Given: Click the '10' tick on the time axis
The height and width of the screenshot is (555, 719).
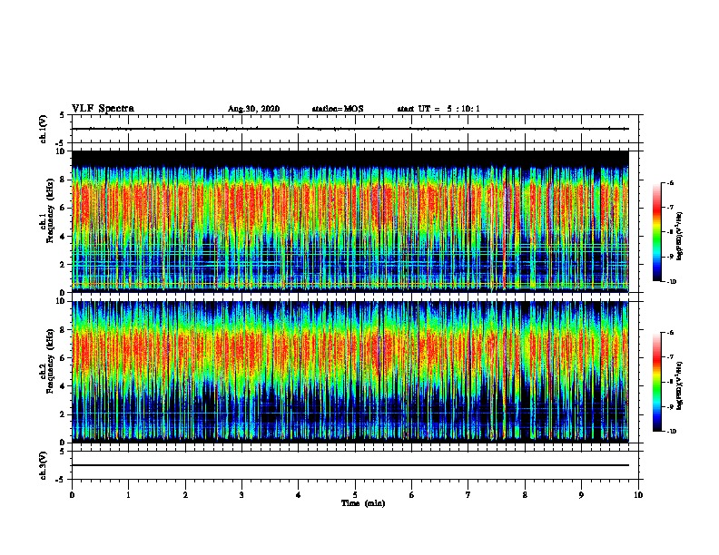Looking at the screenshot, I should [638, 495].
